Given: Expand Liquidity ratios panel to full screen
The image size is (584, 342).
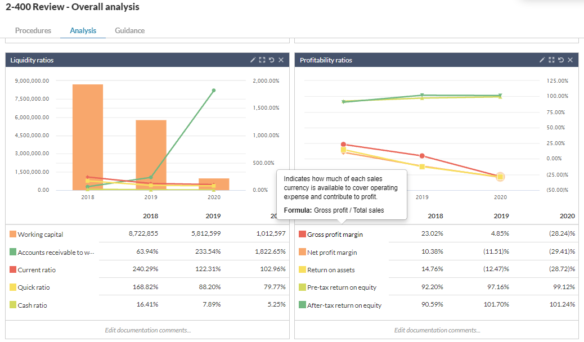Looking at the screenshot, I should [x=262, y=60].
